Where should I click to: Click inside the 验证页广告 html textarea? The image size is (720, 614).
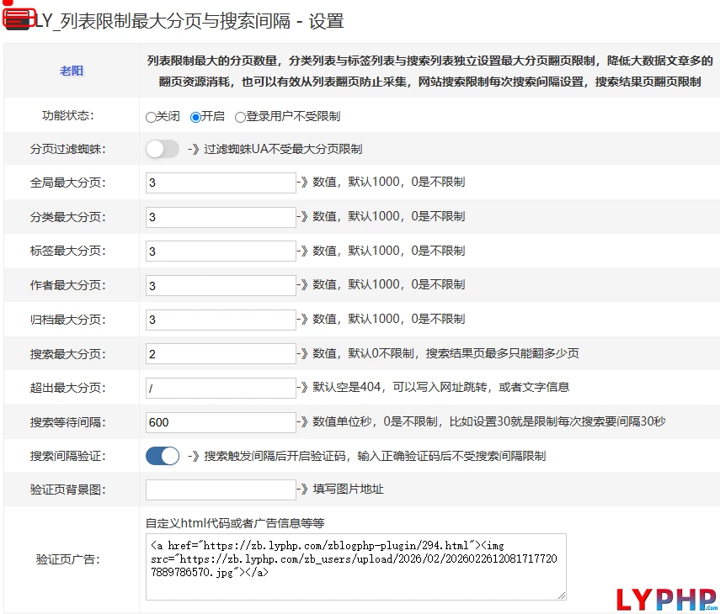point(355,566)
